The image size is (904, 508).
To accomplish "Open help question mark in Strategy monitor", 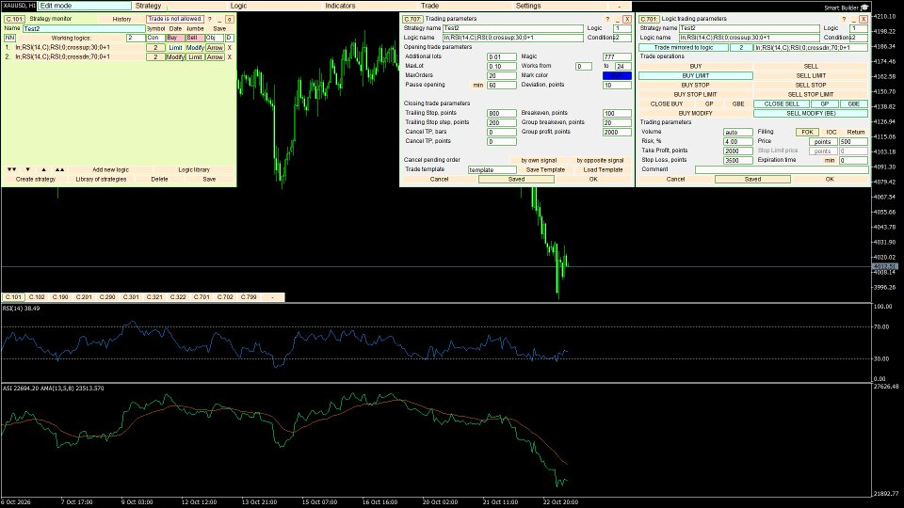I will pyautogui.click(x=209, y=19).
